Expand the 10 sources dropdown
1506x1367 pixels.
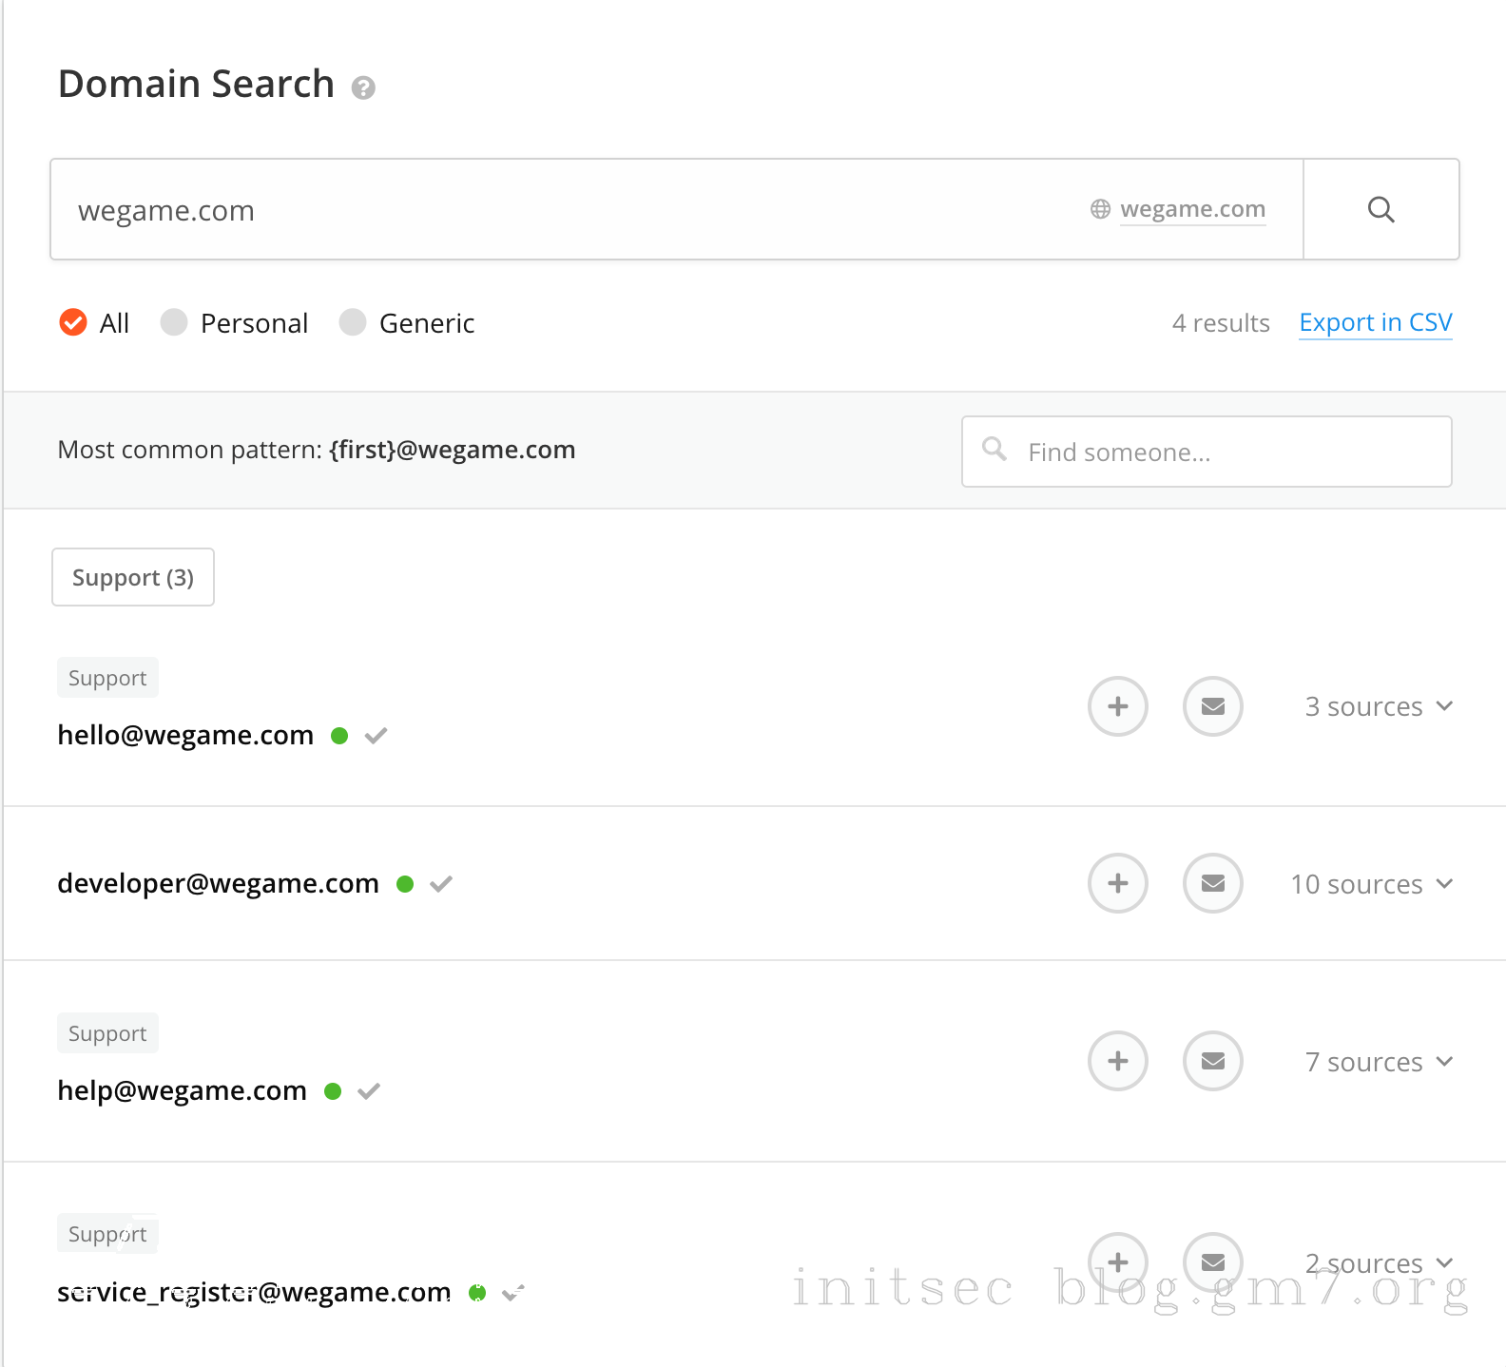pos(1370,884)
